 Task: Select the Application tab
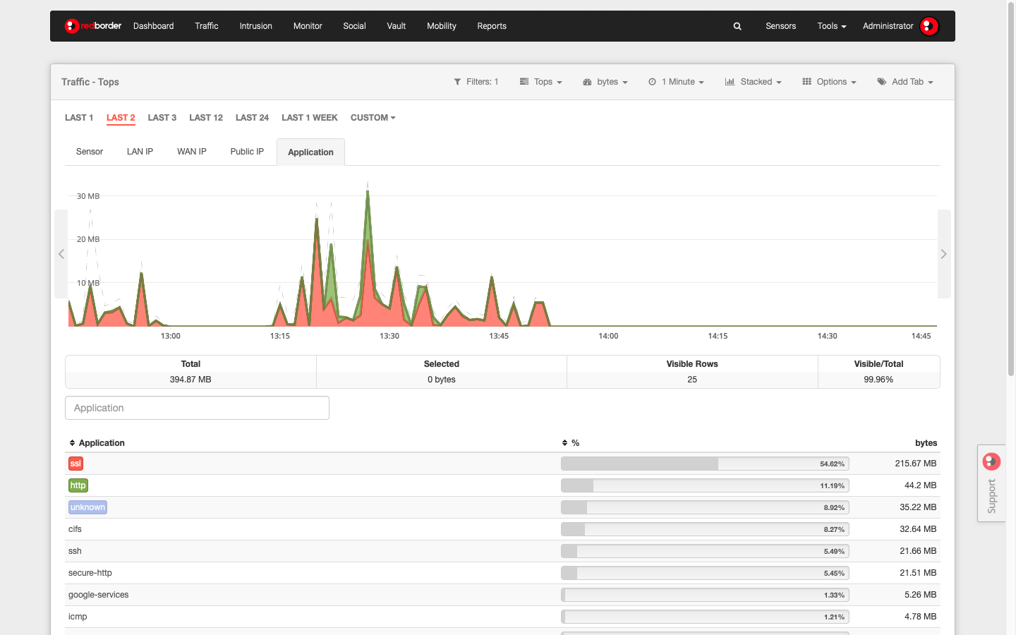[310, 152]
